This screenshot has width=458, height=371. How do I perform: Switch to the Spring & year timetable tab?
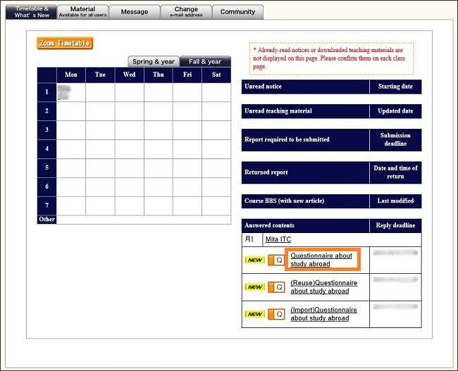[x=154, y=61]
